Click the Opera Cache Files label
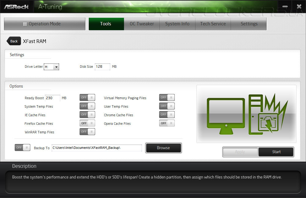The width and height of the screenshot is (306, 198). (x=117, y=124)
